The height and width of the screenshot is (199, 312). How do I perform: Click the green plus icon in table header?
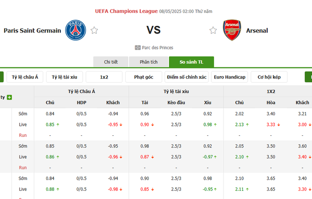[x=9, y=97]
